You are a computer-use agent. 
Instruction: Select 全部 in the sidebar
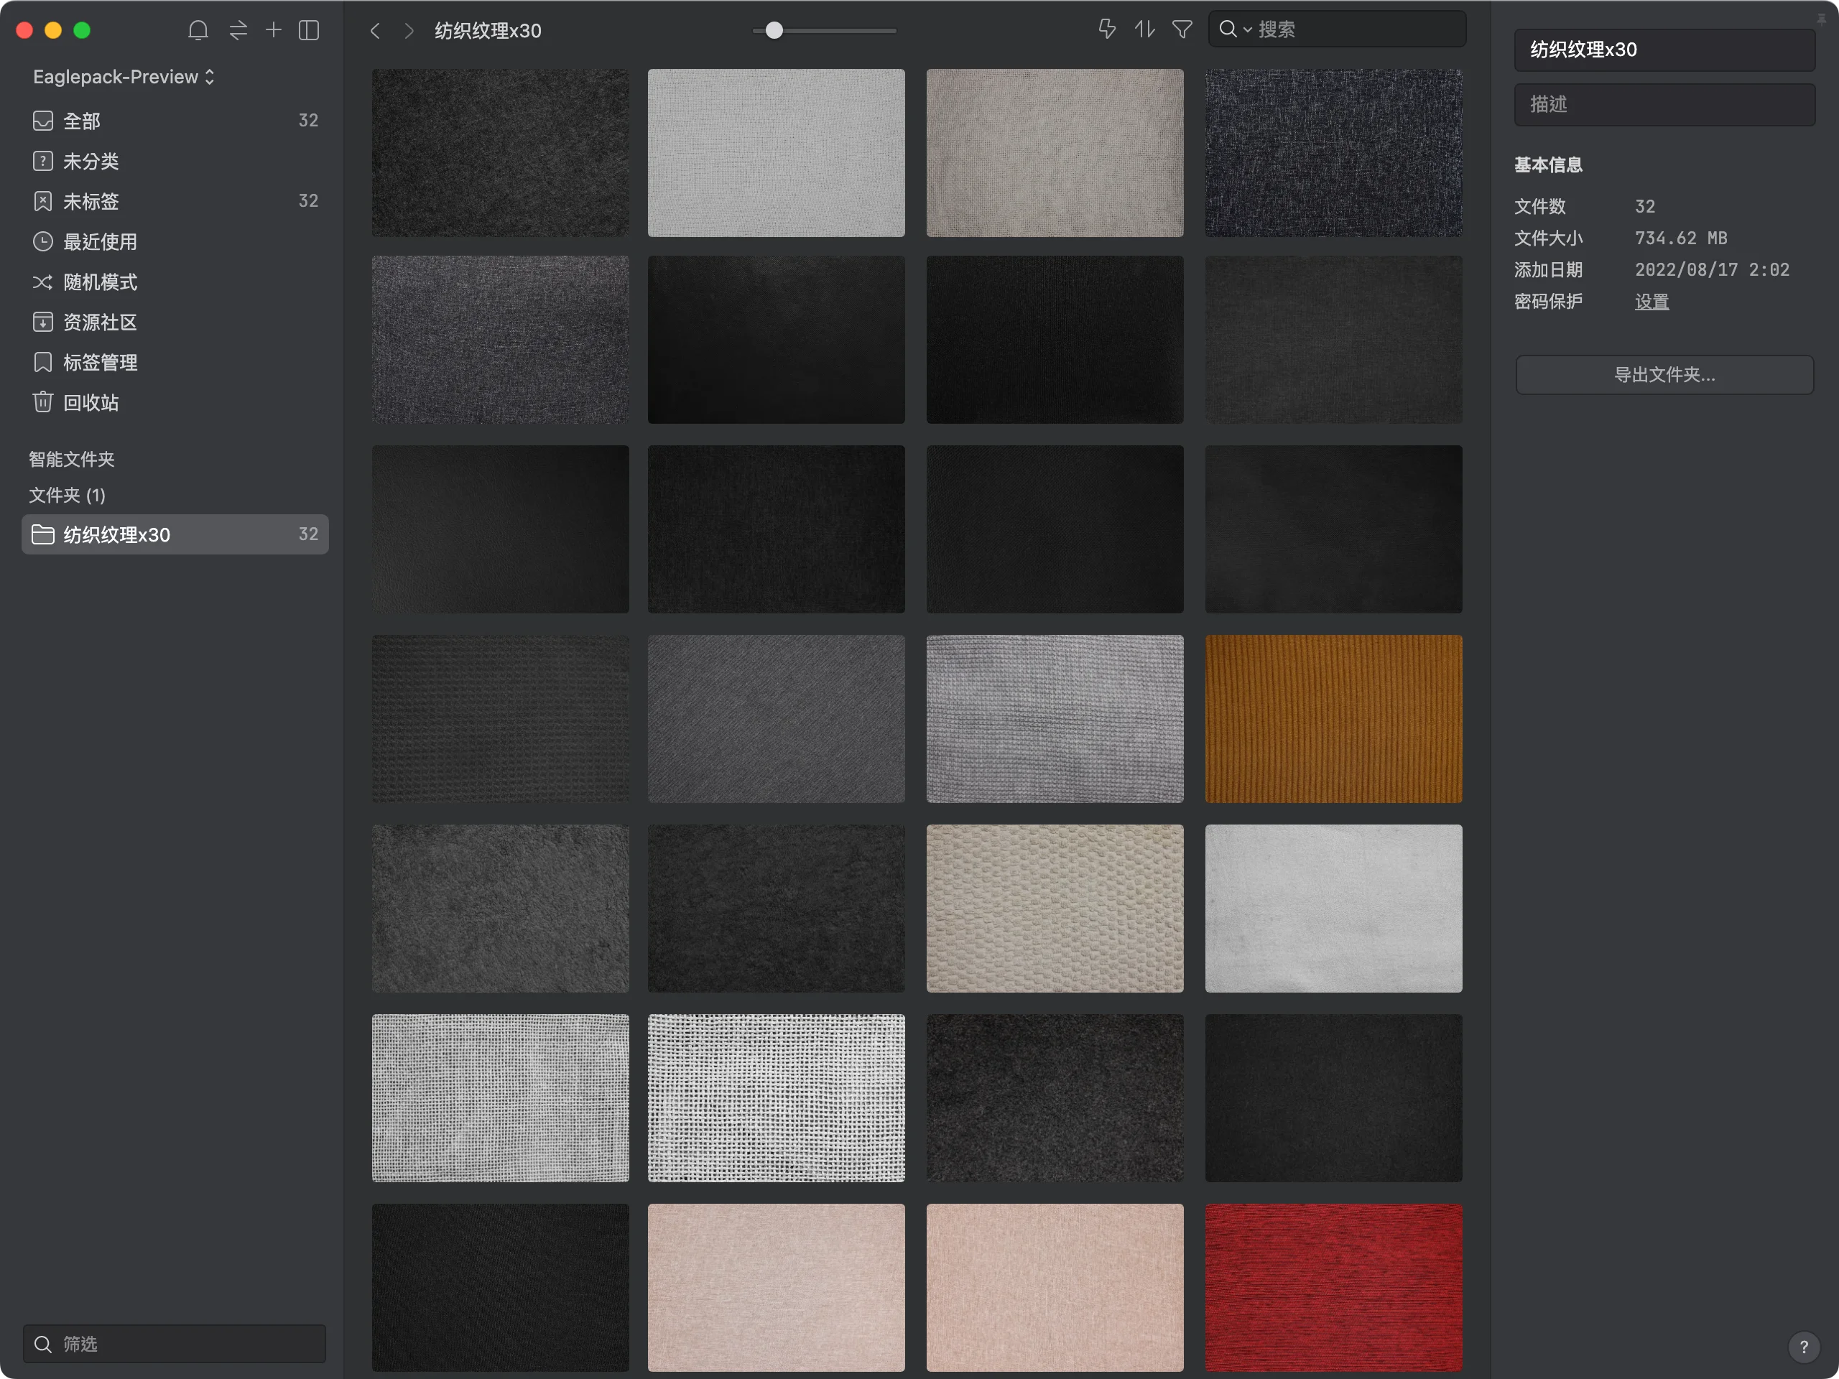(175, 121)
